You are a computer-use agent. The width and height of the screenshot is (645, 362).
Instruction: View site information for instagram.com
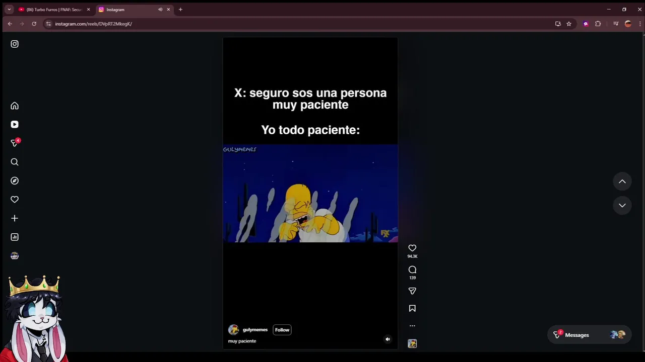[x=48, y=24]
